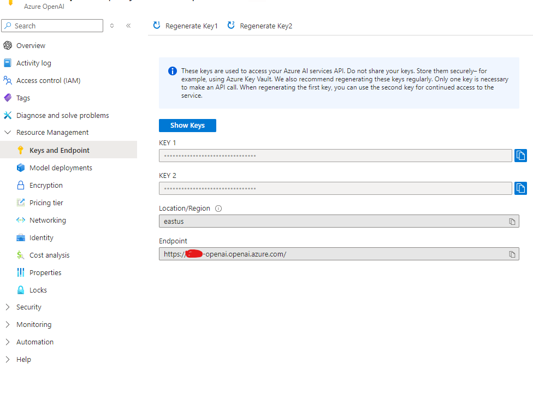This screenshot has width=533, height=393.
Task: Click the info icon next to Location/Region
Action: (218, 209)
